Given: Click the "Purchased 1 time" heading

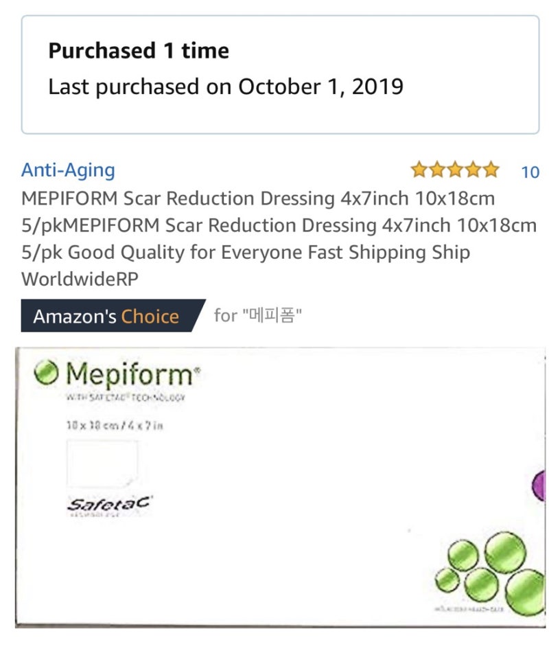Looking at the screenshot, I should (x=139, y=50).
